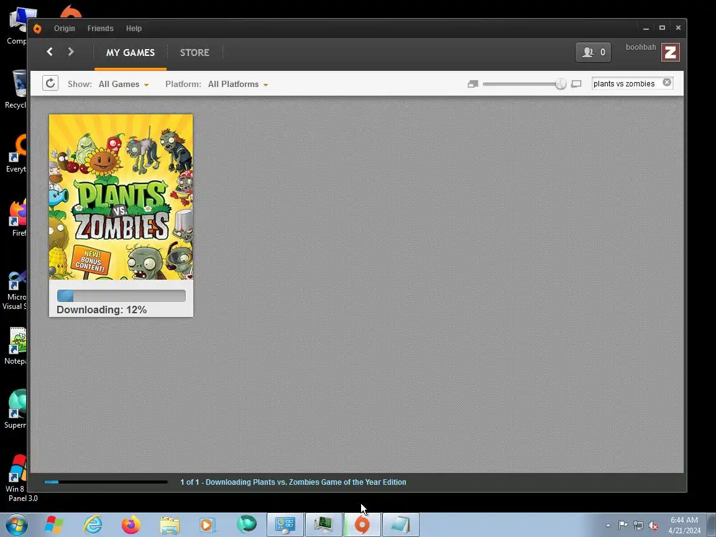716x537 pixels.
Task: Click the bottom download queue progress bar
Action: pos(106,482)
